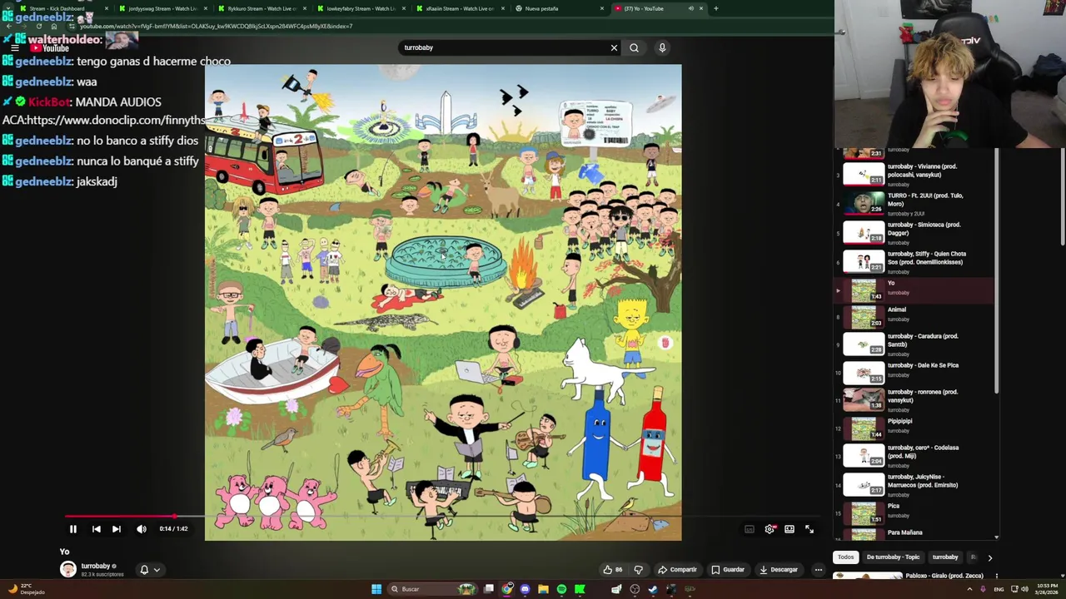Open YouTube hamburger guide menu
Viewport: 1066px width, 599px height.
[15, 48]
